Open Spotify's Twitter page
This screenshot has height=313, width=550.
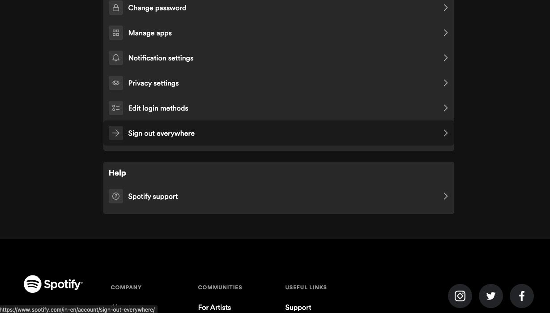tap(491, 296)
